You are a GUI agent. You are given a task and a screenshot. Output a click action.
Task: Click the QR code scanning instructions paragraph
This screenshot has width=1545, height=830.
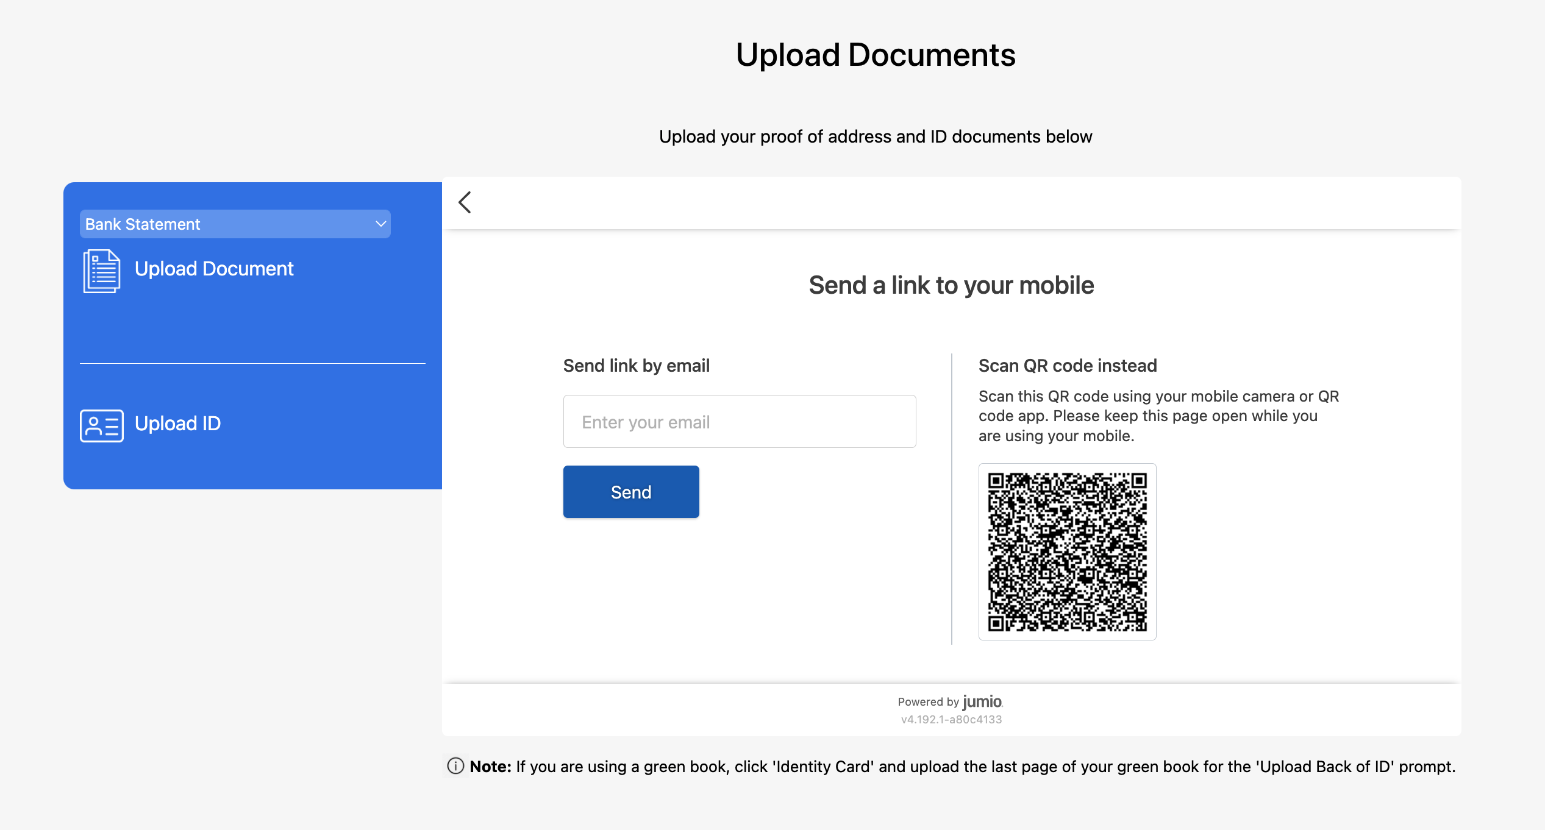pos(1158,416)
